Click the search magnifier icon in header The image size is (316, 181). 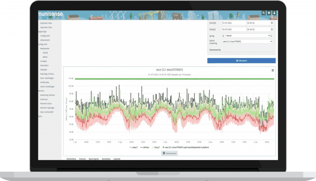point(264,13)
